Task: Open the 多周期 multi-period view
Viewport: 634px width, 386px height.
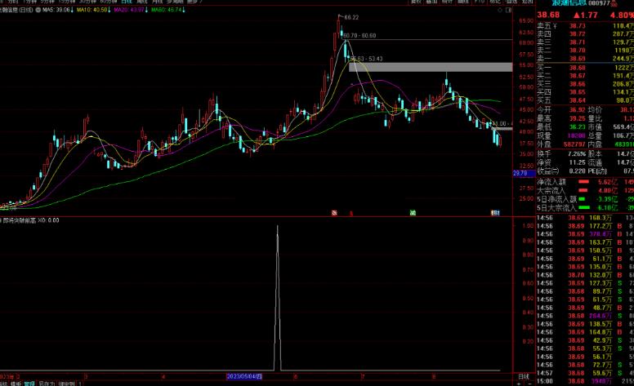Action: tap(175, 2)
